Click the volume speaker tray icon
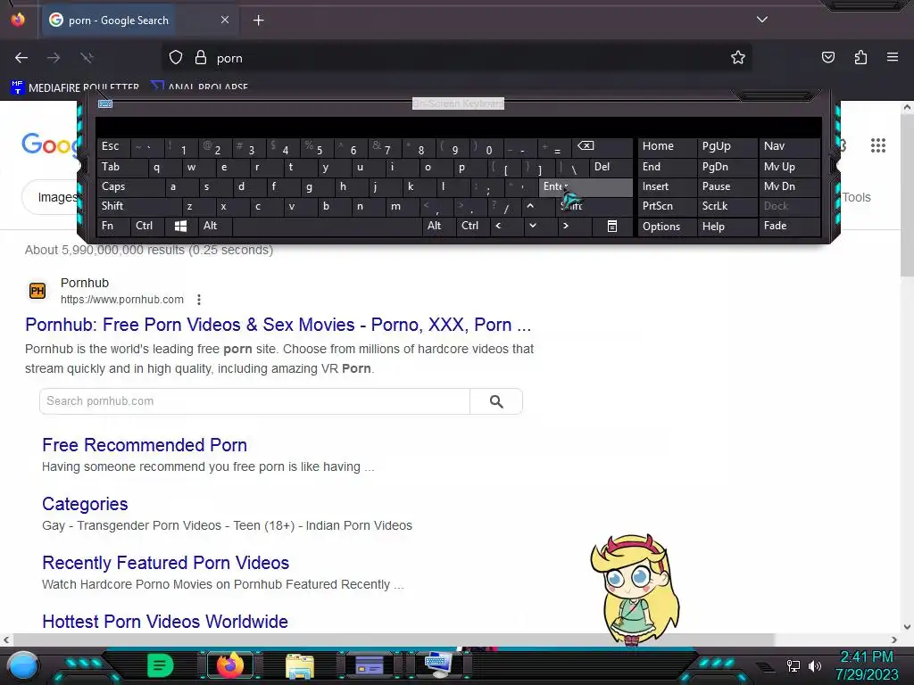This screenshot has height=685, width=914. pyautogui.click(x=815, y=665)
